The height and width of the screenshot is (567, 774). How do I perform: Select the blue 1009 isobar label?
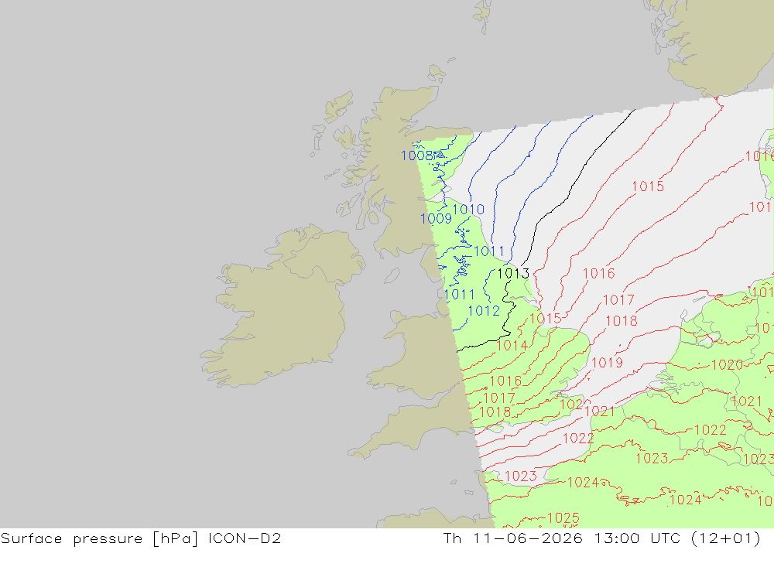(x=436, y=219)
